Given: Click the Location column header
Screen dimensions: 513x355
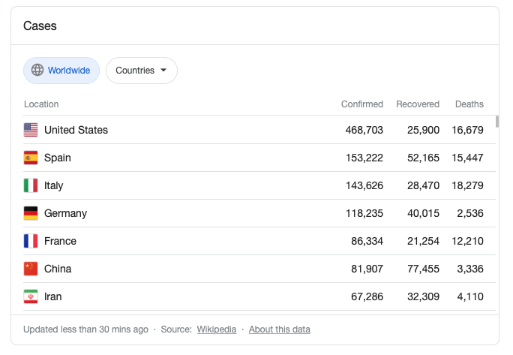Looking at the screenshot, I should (x=41, y=104).
